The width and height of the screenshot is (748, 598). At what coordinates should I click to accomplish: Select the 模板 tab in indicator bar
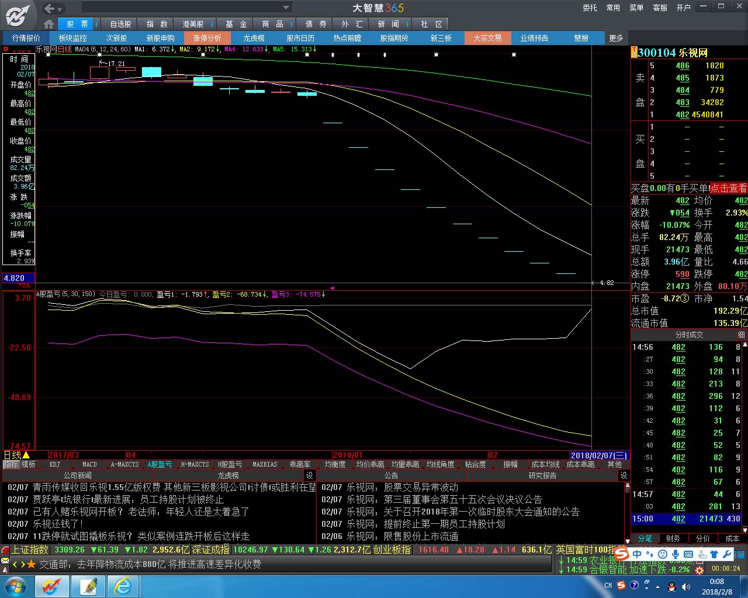click(x=29, y=464)
